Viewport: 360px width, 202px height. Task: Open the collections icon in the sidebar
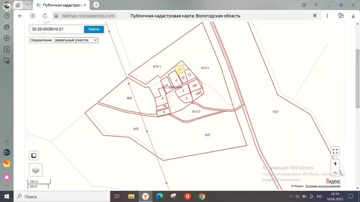pyautogui.click(x=7, y=27)
